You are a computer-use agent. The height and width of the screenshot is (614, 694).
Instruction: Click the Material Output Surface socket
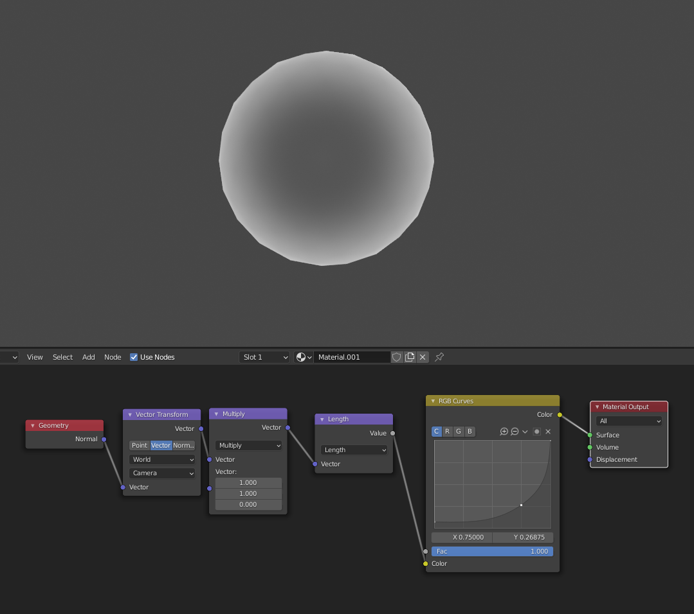point(590,435)
